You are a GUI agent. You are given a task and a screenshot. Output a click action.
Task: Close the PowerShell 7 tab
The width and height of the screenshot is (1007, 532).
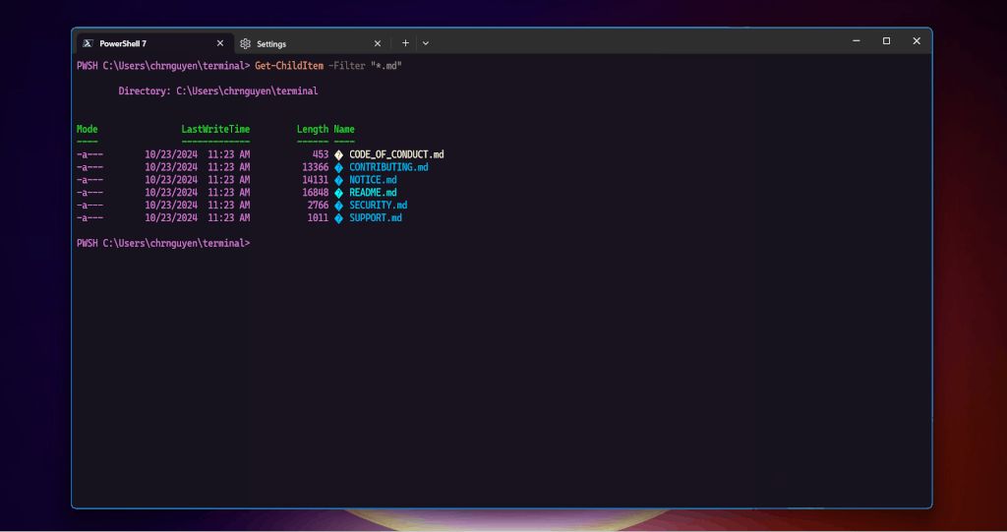pyautogui.click(x=219, y=43)
